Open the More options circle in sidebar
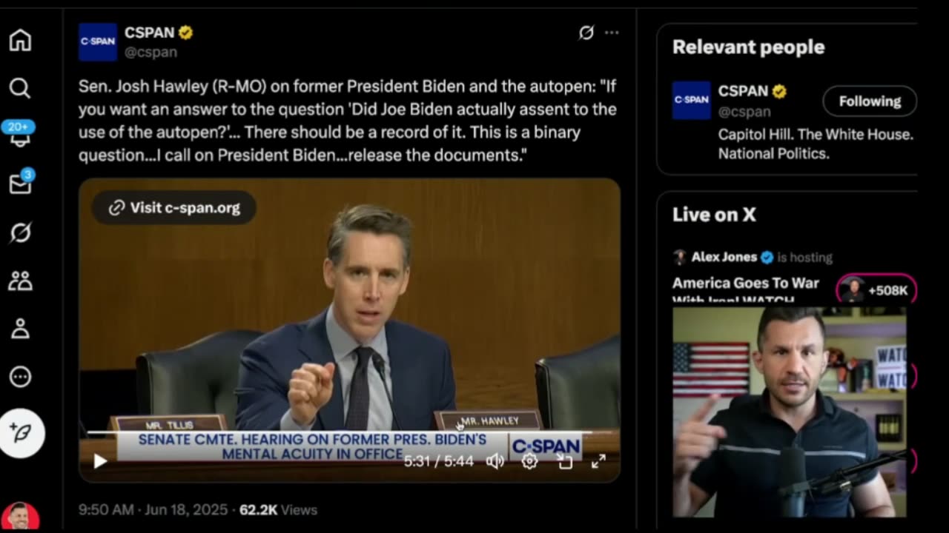 20,377
